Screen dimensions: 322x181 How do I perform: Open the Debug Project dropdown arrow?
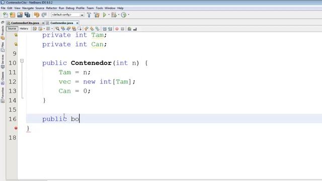point(119,15)
